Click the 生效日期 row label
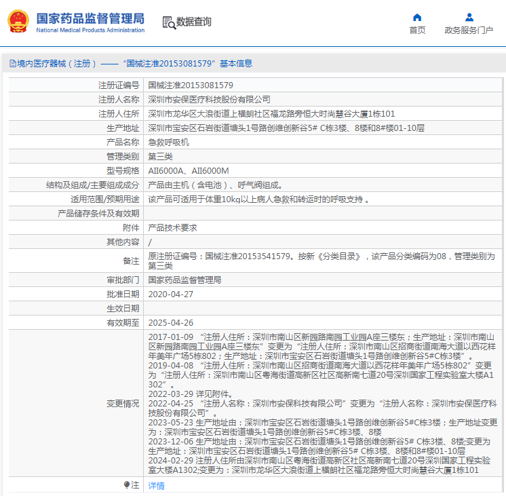506x496 pixels. [x=123, y=308]
